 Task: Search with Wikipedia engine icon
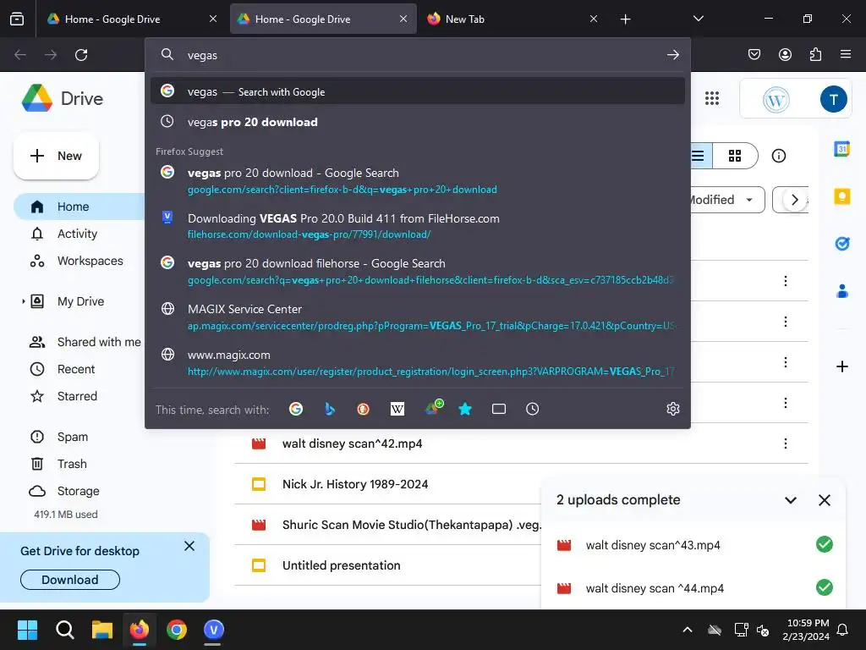[x=397, y=409]
